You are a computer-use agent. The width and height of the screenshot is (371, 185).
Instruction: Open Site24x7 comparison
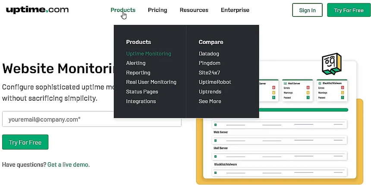209,73
